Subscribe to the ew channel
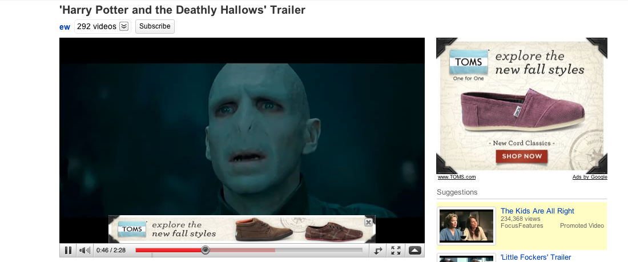This screenshot has height=262, width=628. click(155, 26)
